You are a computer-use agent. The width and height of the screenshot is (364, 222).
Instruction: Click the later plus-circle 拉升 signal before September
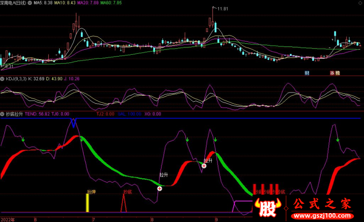[204, 166]
